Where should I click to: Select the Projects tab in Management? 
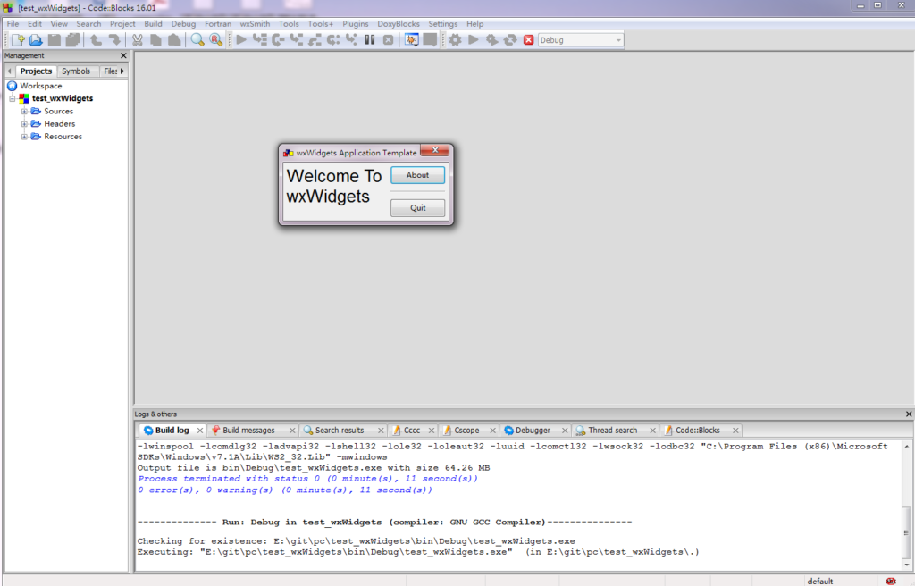[36, 71]
